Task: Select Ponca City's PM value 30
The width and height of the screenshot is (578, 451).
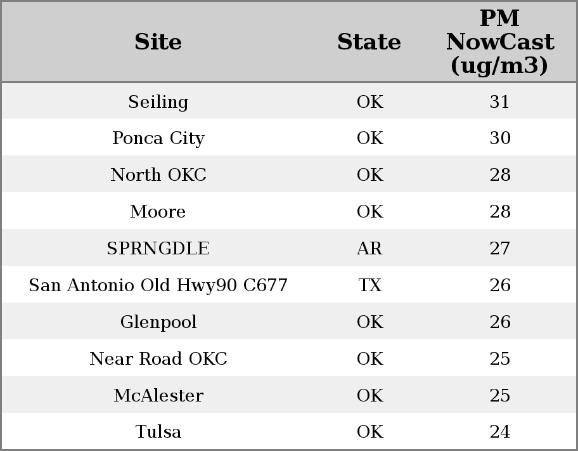Action: (499, 138)
